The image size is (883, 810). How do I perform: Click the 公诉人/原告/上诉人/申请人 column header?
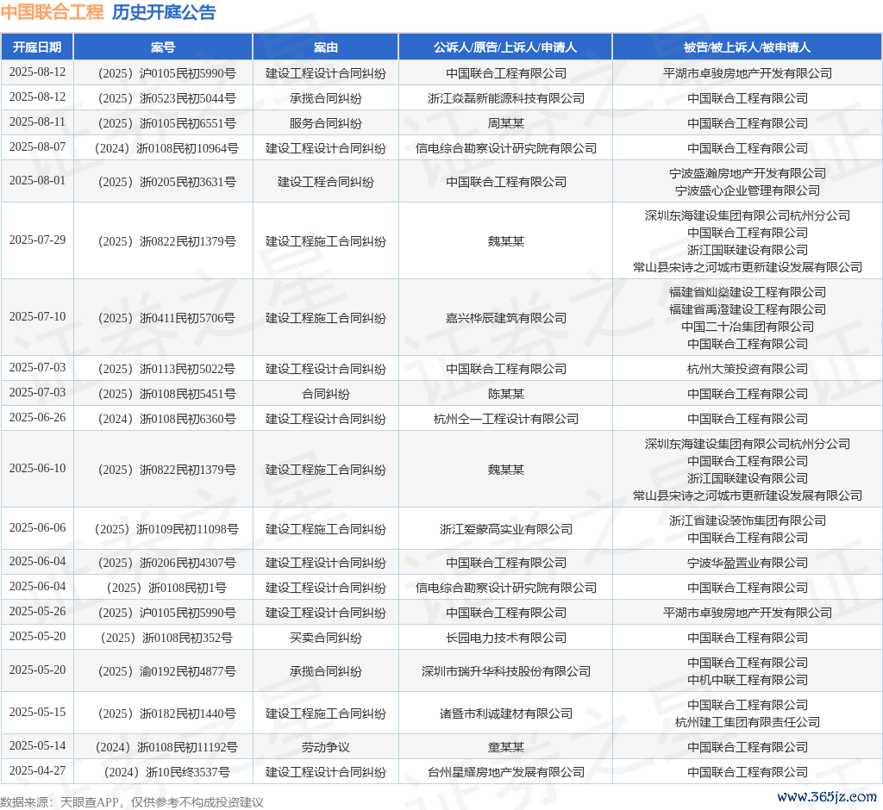click(x=505, y=47)
